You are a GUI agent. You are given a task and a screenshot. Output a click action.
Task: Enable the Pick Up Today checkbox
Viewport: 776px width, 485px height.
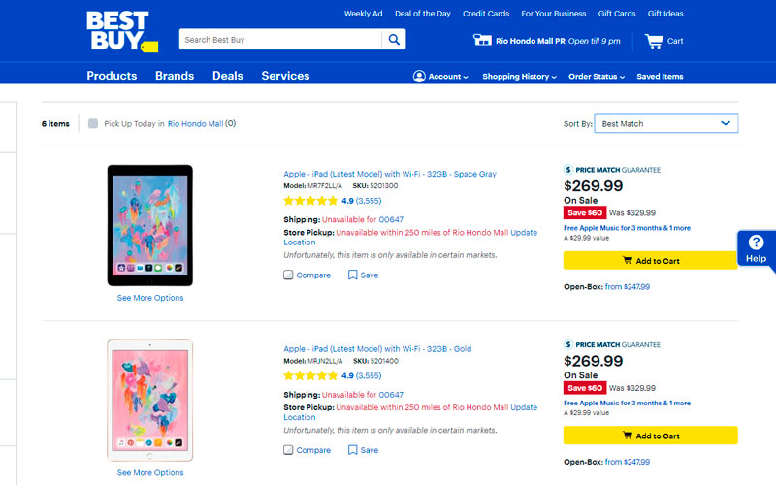tap(93, 124)
